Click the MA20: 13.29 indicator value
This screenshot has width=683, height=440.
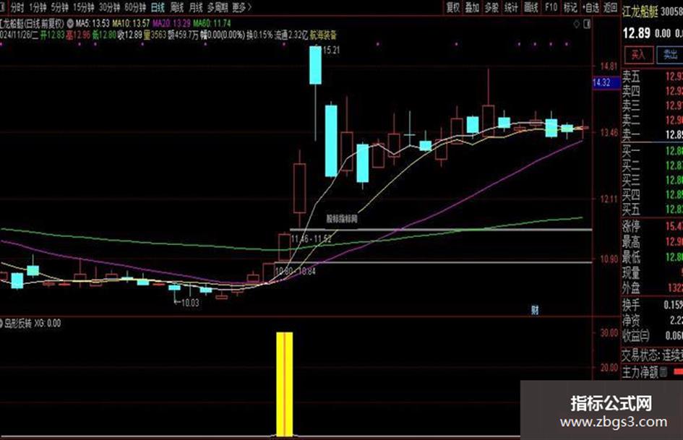point(171,23)
